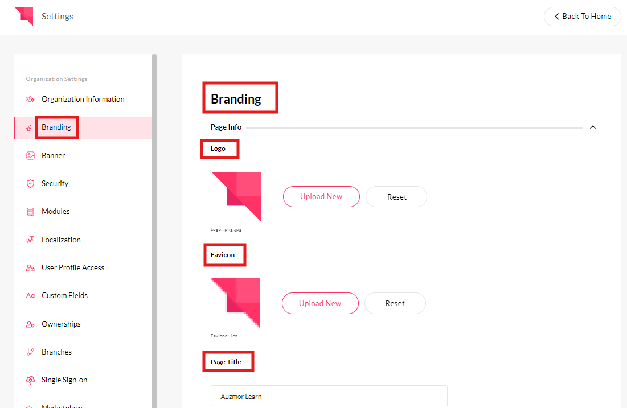This screenshot has height=408, width=627.
Task: Upload a new favicon
Action: (x=320, y=303)
